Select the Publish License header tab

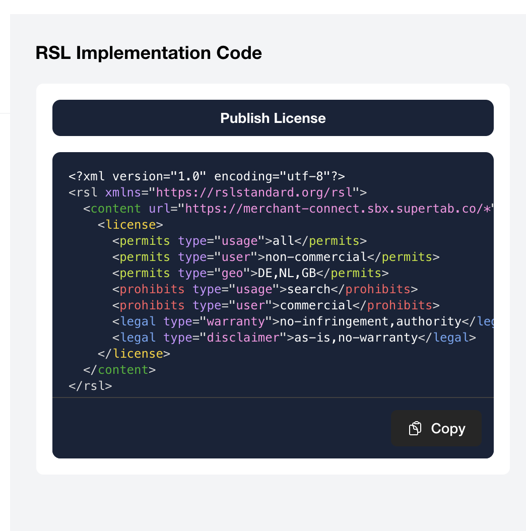[x=273, y=118]
